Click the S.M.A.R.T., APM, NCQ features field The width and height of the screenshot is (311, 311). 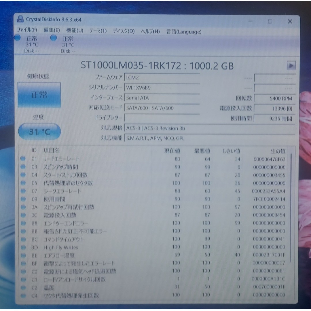pos(210,138)
